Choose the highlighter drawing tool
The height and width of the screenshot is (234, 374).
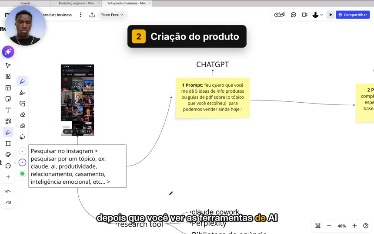23,92
